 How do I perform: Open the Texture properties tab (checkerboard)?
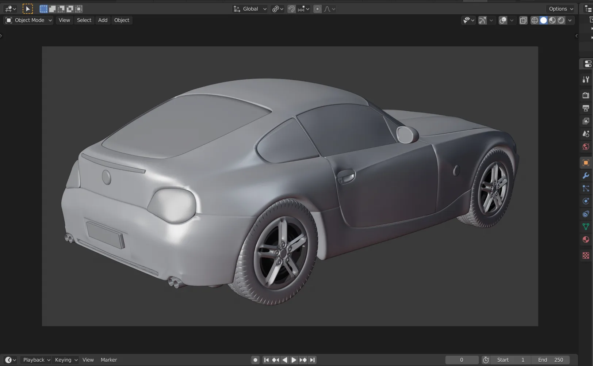pyautogui.click(x=586, y=256)
